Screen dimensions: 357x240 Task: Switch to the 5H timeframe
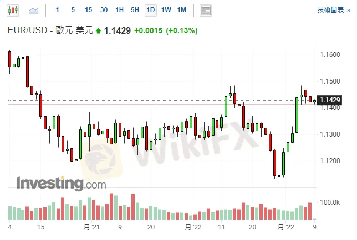[135, 10]
